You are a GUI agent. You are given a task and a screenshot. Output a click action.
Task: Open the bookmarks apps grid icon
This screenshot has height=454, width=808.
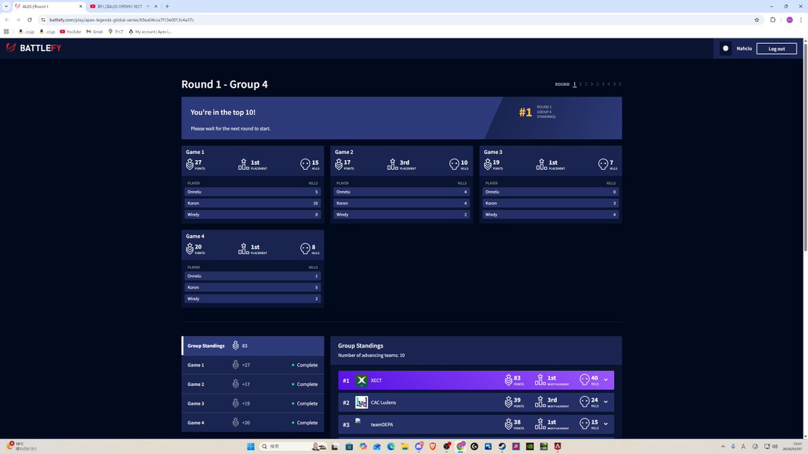pyautogui.click(x=7, y=32)
